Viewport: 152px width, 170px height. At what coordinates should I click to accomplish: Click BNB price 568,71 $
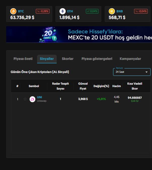[x=117, y=17]
